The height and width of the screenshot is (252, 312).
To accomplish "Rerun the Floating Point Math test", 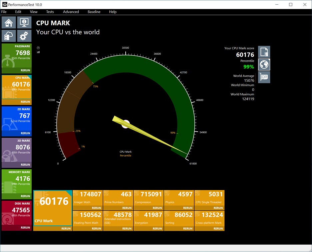I will tap(96, 229).
